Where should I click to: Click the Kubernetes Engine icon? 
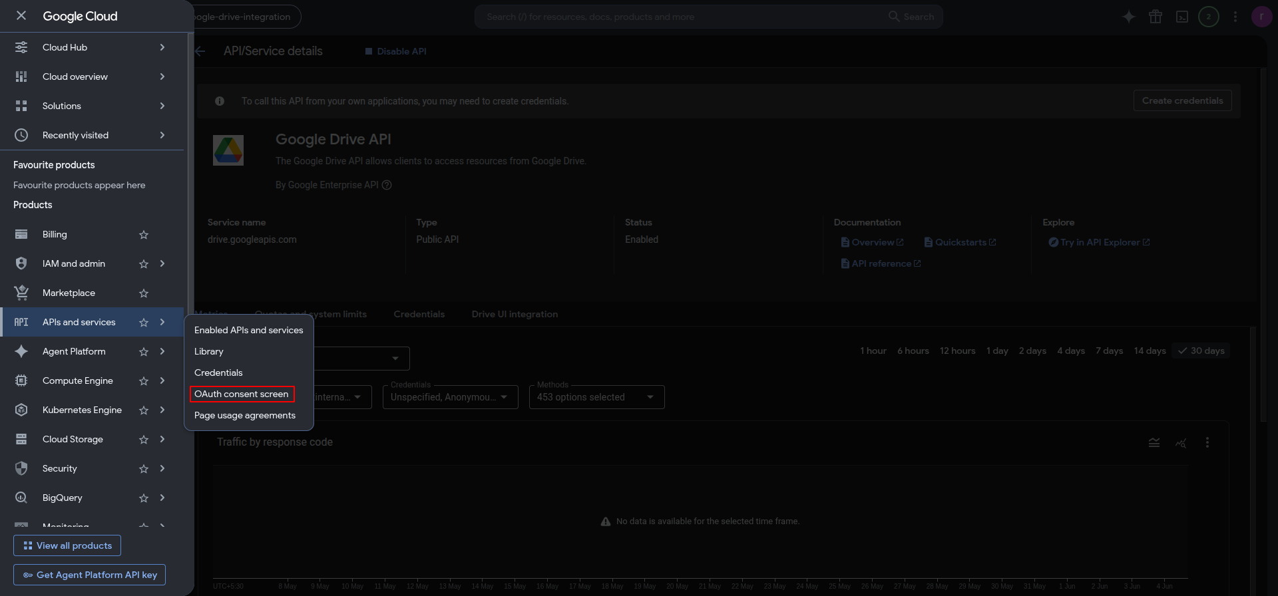click(21, 410)
